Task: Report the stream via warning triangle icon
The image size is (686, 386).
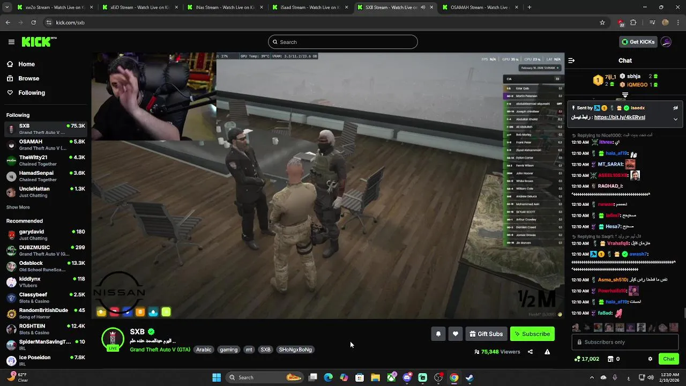Action: pyautogui.click(x=547, y=352)
